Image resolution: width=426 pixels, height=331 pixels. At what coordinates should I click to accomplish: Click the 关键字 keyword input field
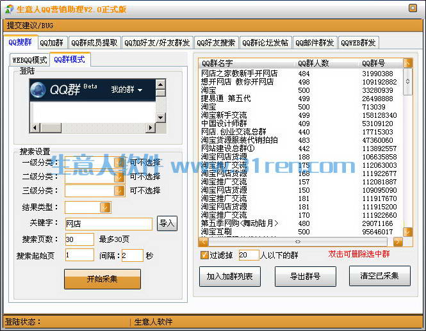108,223
